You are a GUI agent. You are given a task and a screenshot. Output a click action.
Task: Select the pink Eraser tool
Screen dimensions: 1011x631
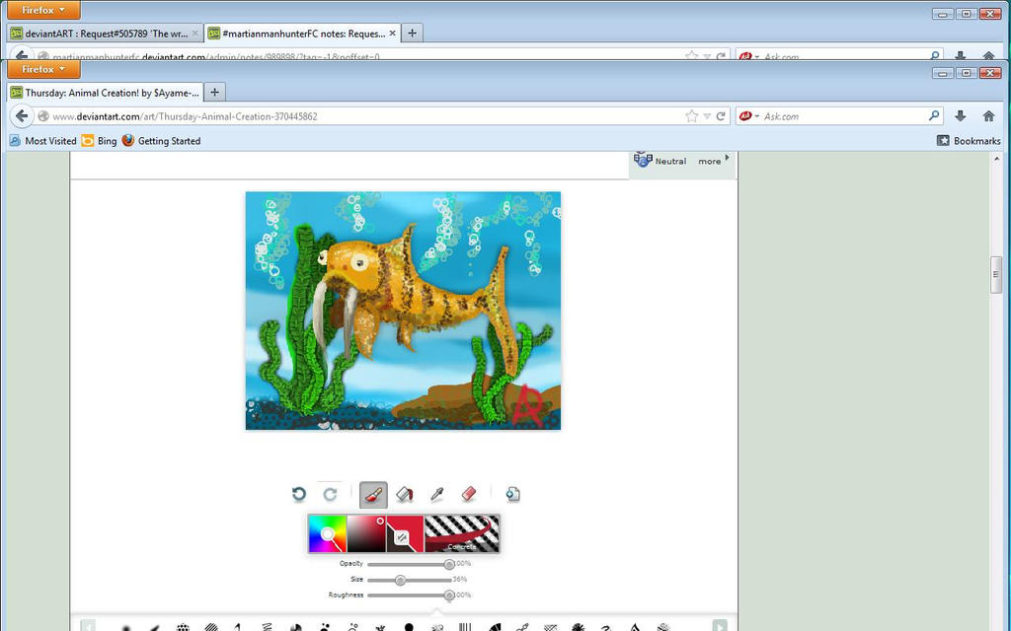(469, 494)
